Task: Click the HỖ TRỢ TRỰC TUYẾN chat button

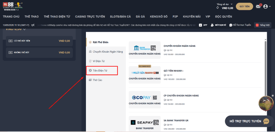Action: point(249,121)
